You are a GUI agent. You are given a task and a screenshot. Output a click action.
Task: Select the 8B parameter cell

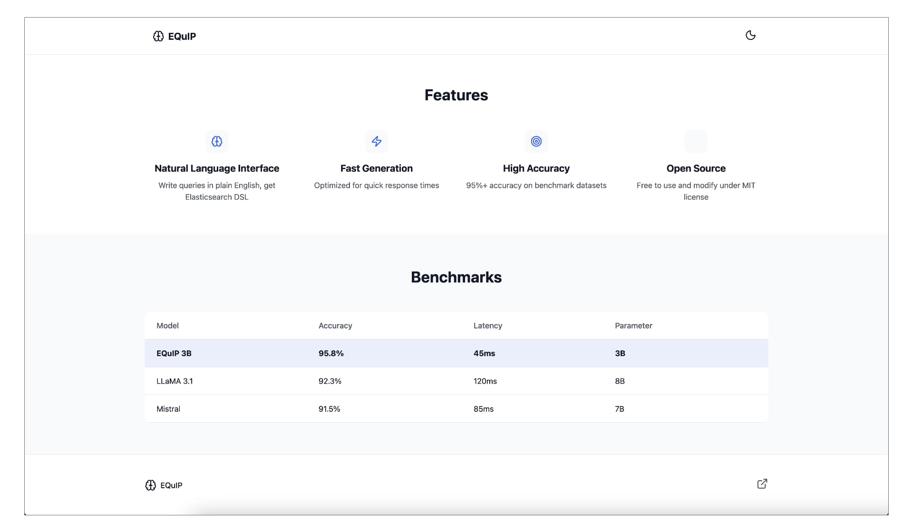coord(620,381)
